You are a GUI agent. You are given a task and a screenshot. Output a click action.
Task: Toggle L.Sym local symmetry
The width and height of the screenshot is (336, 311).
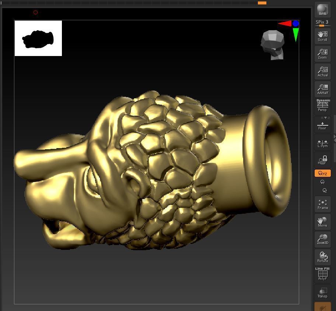322,143
